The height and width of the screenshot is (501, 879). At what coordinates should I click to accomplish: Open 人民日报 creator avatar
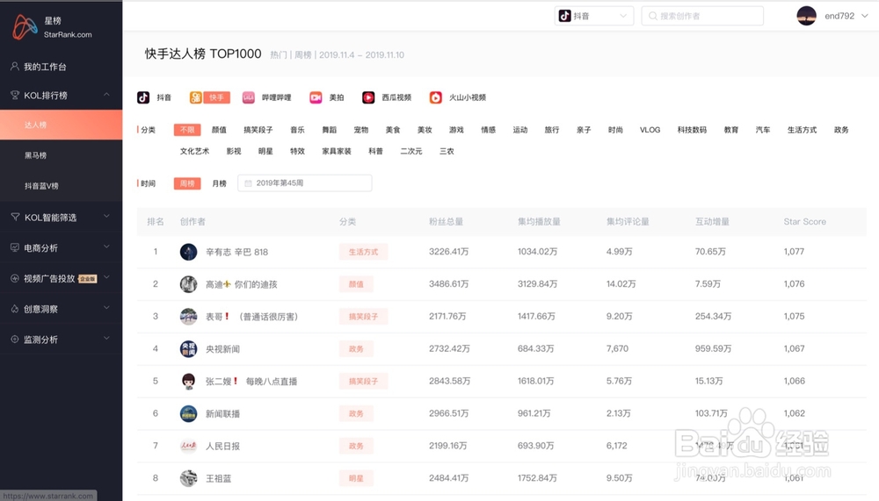188,446
